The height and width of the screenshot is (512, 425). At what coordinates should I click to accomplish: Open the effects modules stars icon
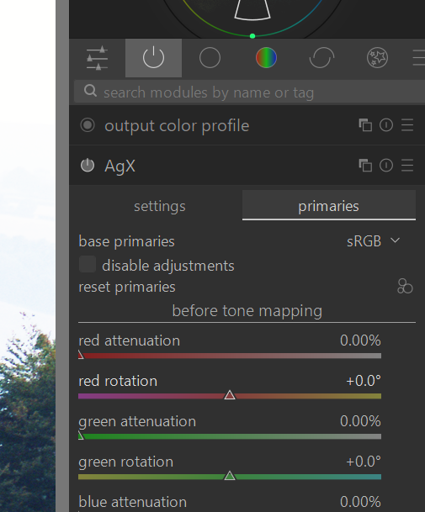[378, 58]
